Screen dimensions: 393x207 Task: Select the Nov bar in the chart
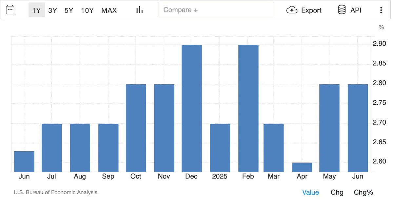[x=164, y=128]
